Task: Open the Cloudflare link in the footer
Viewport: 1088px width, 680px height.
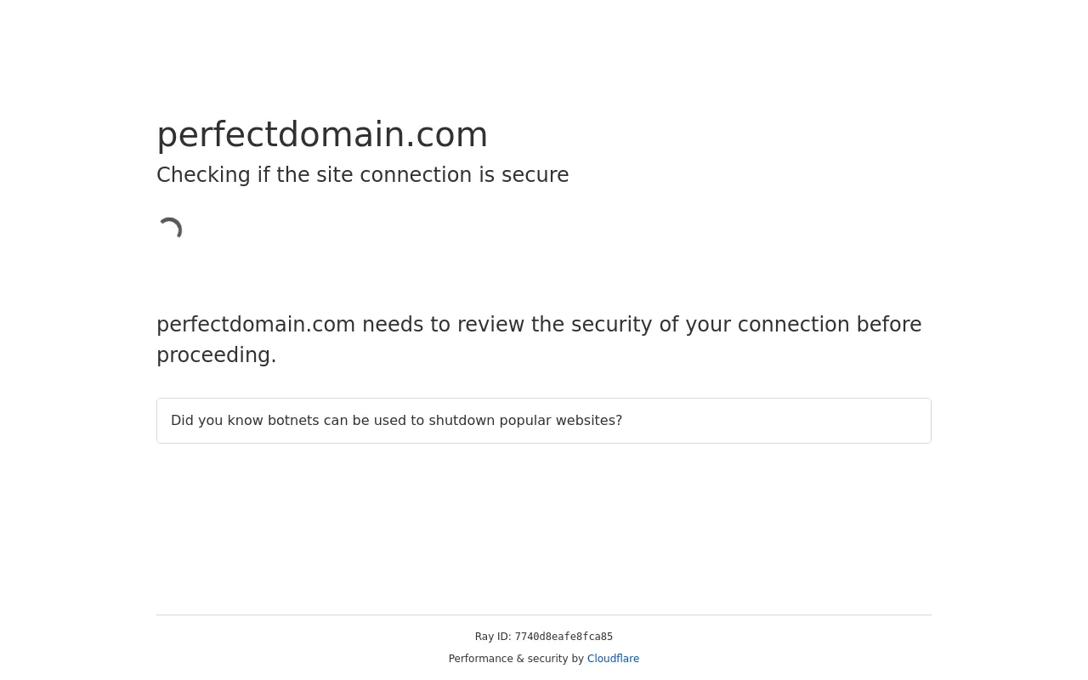Action: coord(613,659)
